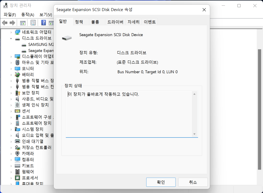Switch to the 이벤트 tab

pos(150,22)
